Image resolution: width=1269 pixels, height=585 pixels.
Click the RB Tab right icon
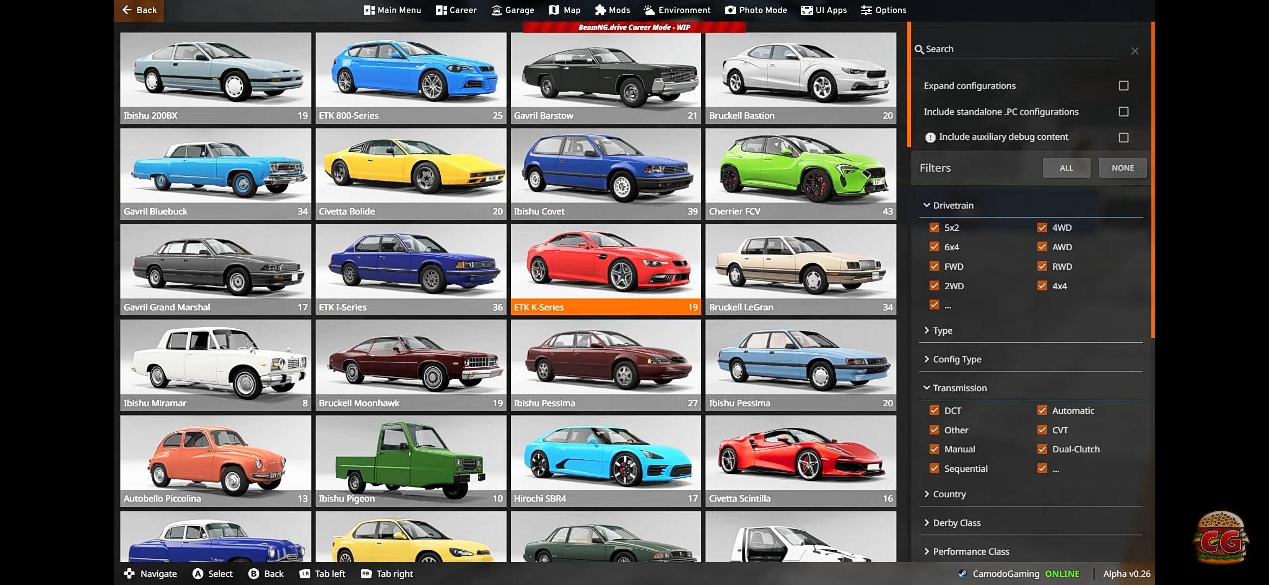[x=366, y=574]
